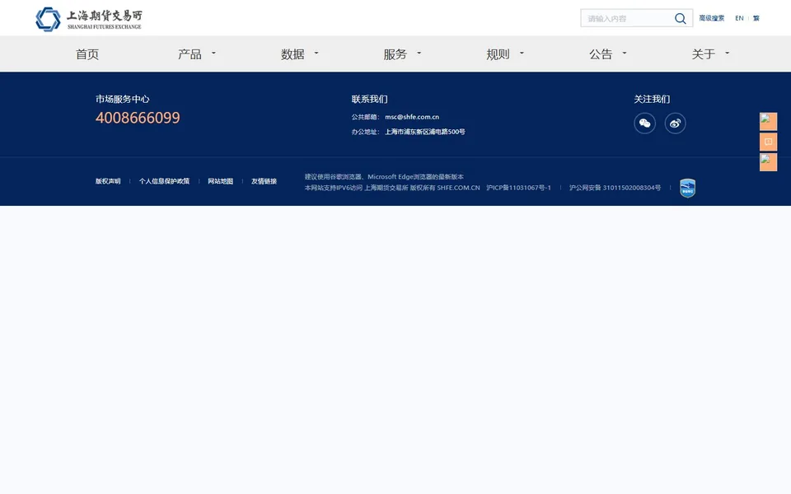791x494 pixels.
Task: Switch language to EN
Action: point(739,18)
